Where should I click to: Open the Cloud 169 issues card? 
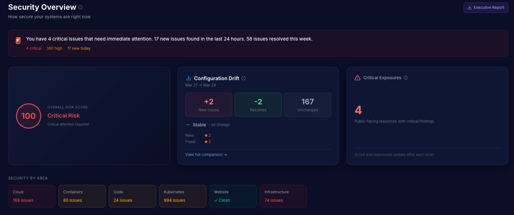(32, 196)
